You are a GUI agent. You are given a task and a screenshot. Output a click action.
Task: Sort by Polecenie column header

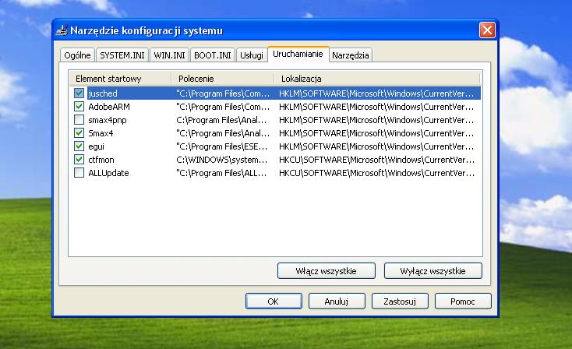pyautogui.click(x=223, y=79)
